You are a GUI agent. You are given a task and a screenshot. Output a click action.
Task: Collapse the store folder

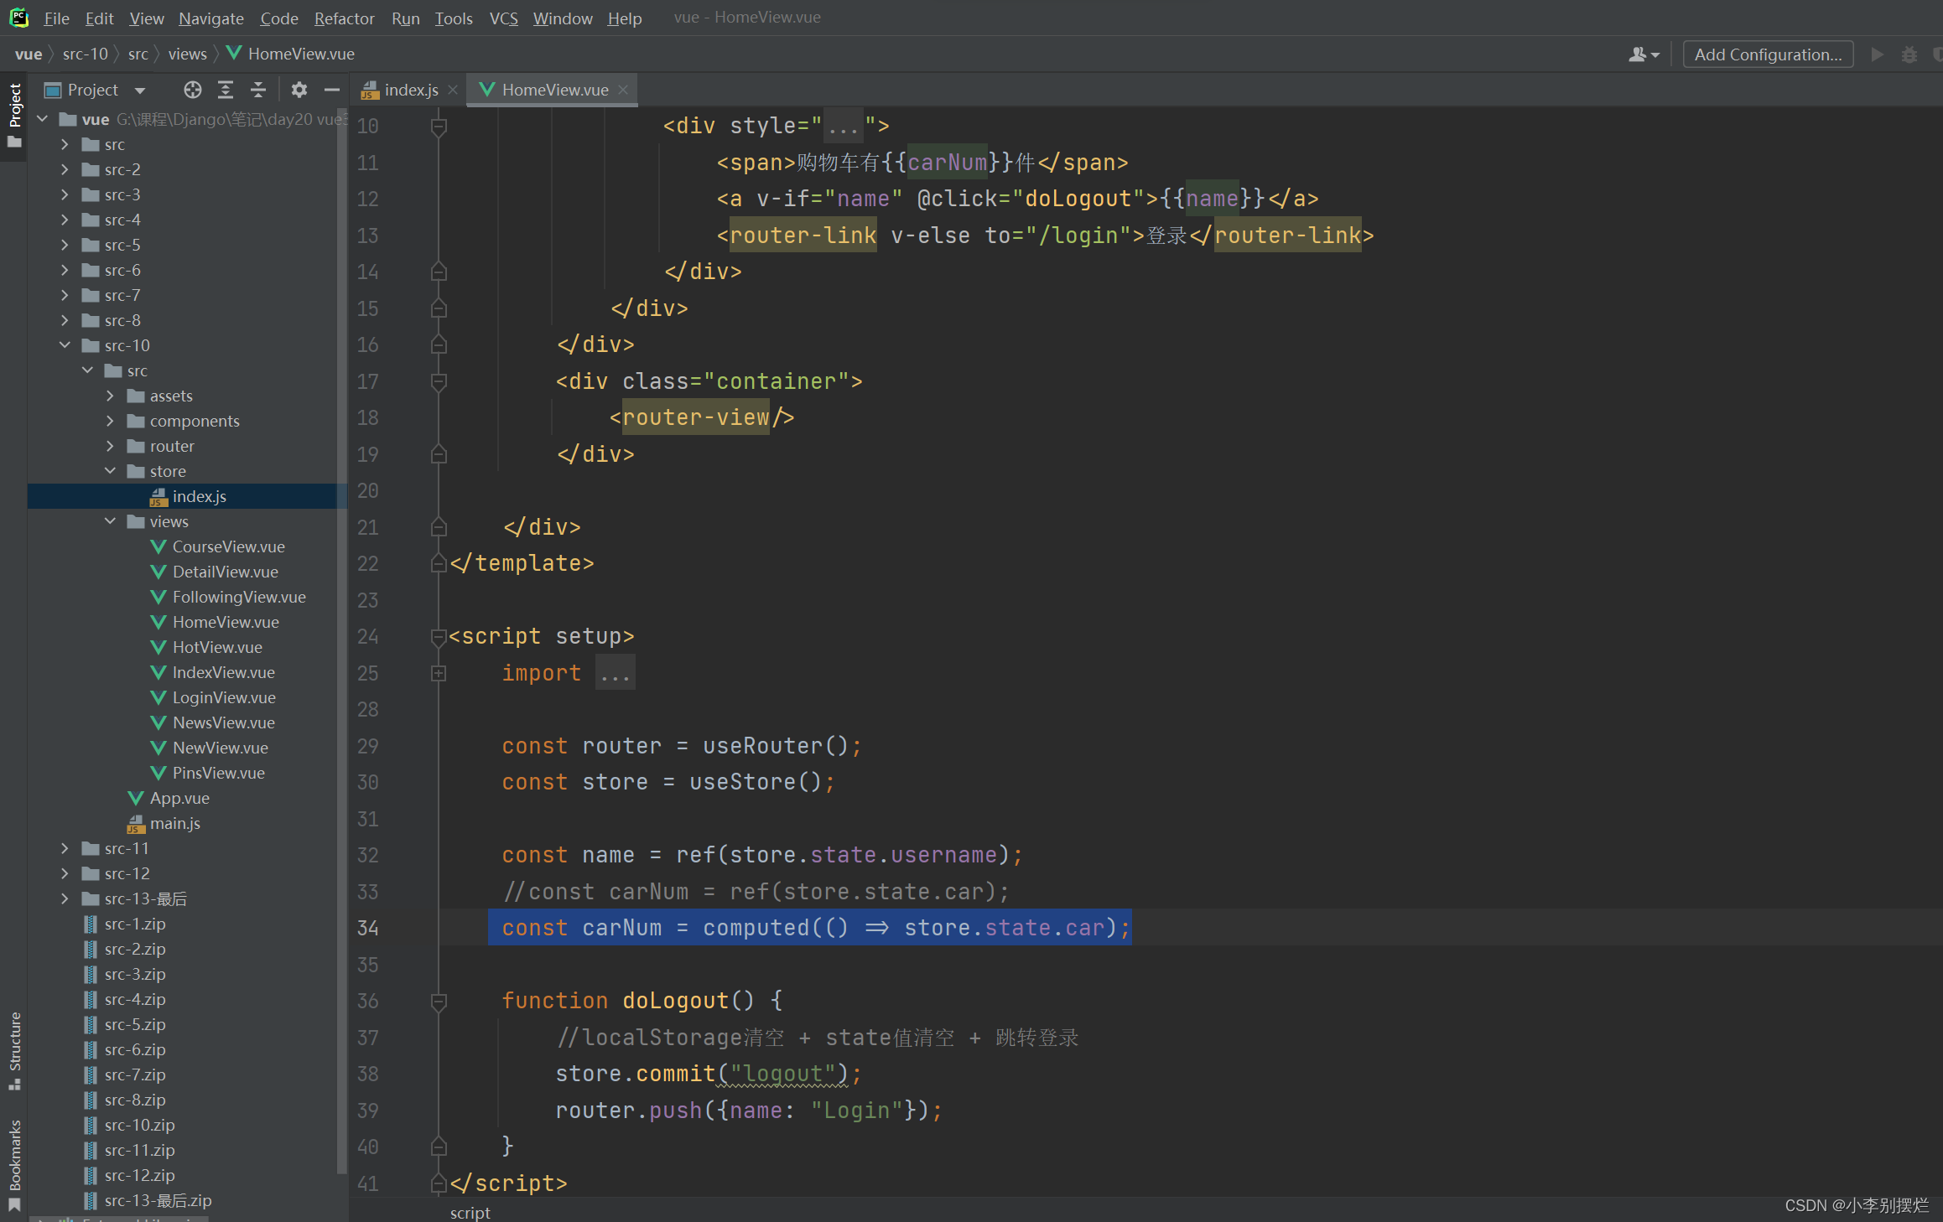pos(110,471)
